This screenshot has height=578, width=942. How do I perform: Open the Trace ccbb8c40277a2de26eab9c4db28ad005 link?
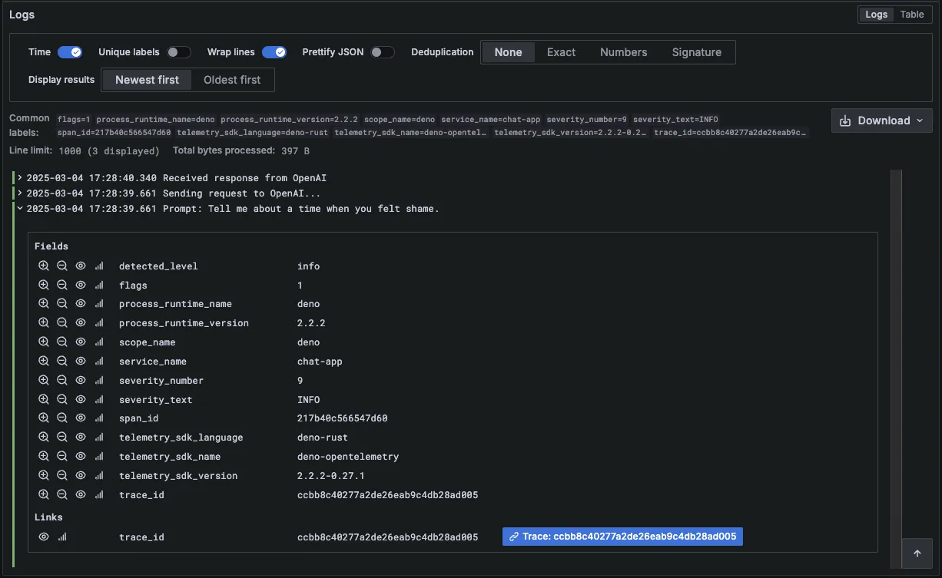[x=622, y=537]
